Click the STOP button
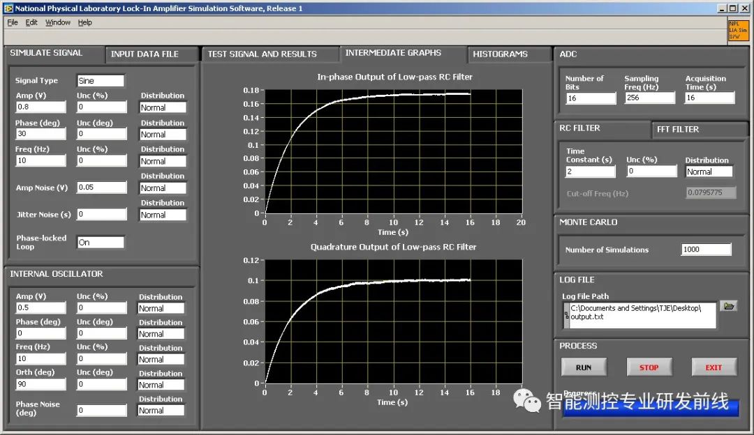The width and height of the screenshot is (754, 435). click(649, 367)
